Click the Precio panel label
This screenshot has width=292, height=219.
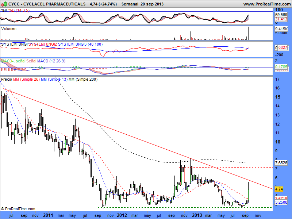pyautogui.click(x=6, y=79)
